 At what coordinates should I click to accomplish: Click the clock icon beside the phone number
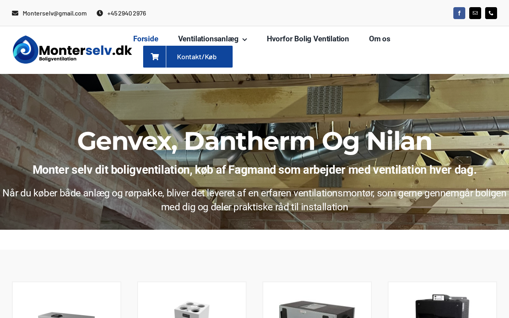pyautogui.click(x=100, y=13)
